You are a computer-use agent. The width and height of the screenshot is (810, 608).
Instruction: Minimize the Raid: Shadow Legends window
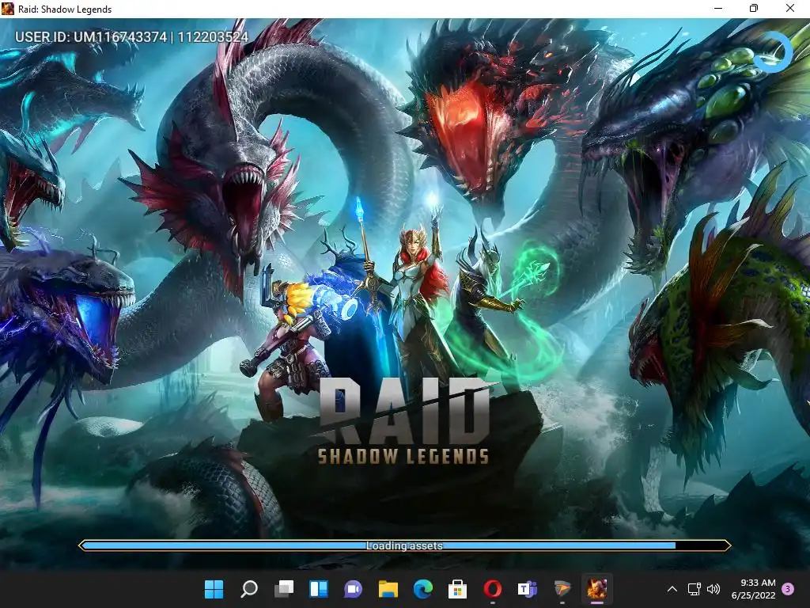(718, 8)
